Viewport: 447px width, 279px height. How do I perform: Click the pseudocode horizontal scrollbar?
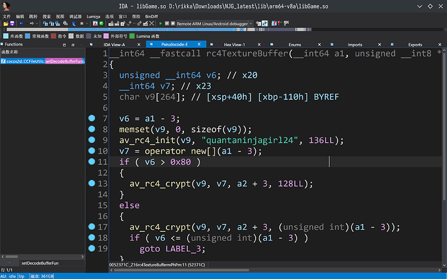(181, 270)
